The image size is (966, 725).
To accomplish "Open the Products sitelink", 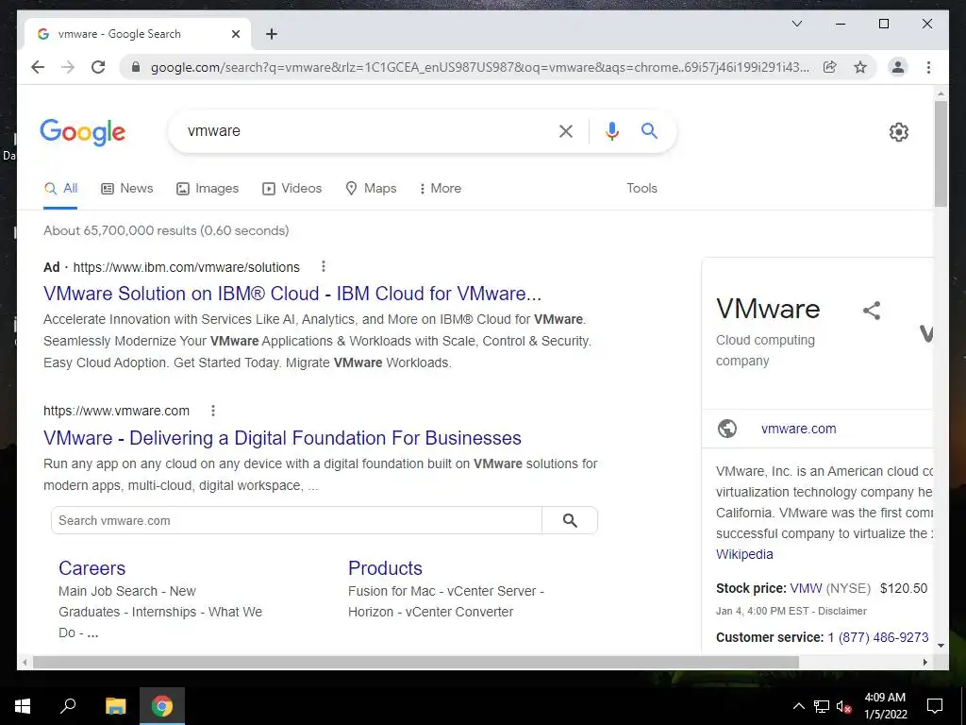I will coord(385,567).
